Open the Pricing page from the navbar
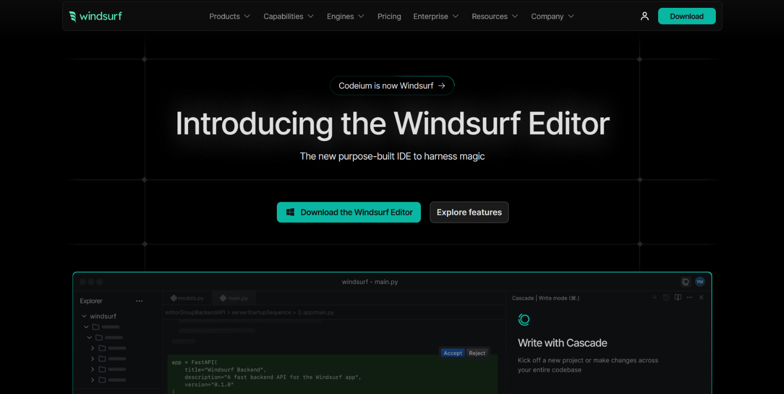This screenshot has height=394, width=784. point(389,16)
